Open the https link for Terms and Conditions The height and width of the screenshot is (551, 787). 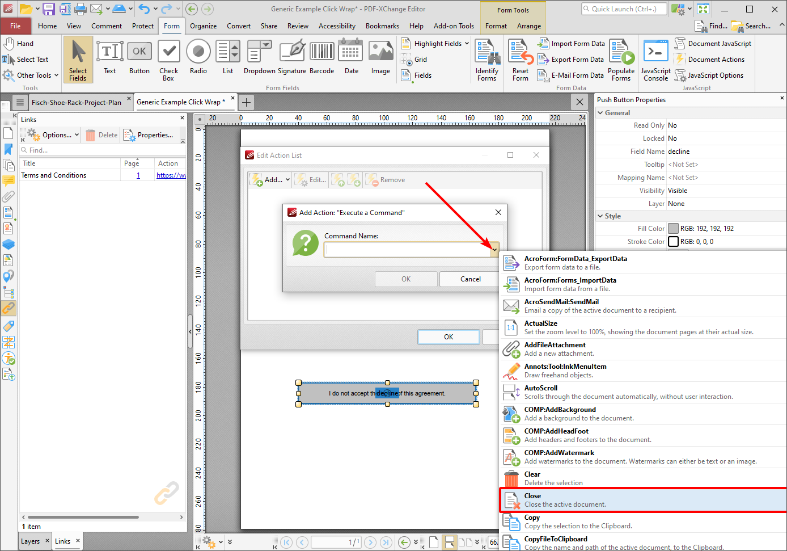(171, 175)
